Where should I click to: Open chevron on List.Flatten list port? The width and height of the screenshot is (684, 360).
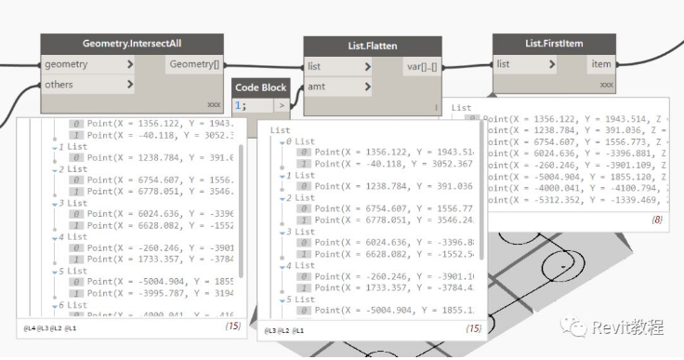(368, 66)
